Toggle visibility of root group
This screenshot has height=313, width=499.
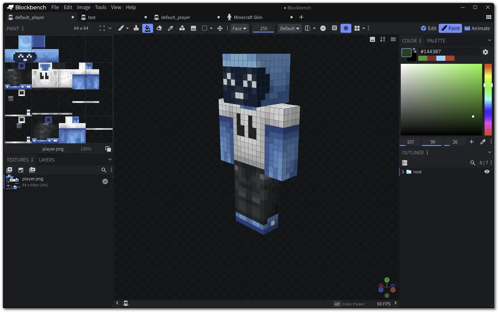click(487, 172)
